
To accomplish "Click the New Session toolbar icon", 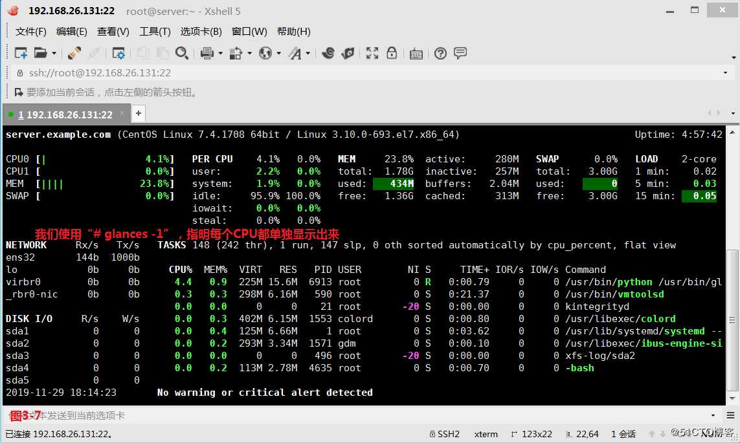I will click(21, 53).
